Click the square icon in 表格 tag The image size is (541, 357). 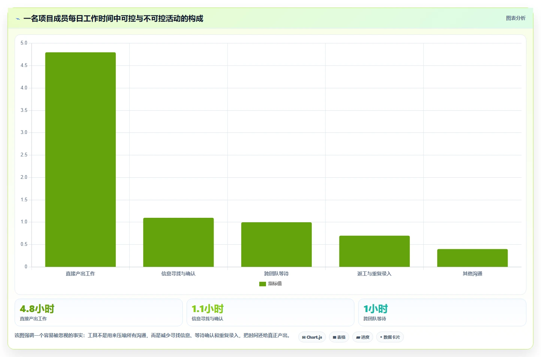335,338
